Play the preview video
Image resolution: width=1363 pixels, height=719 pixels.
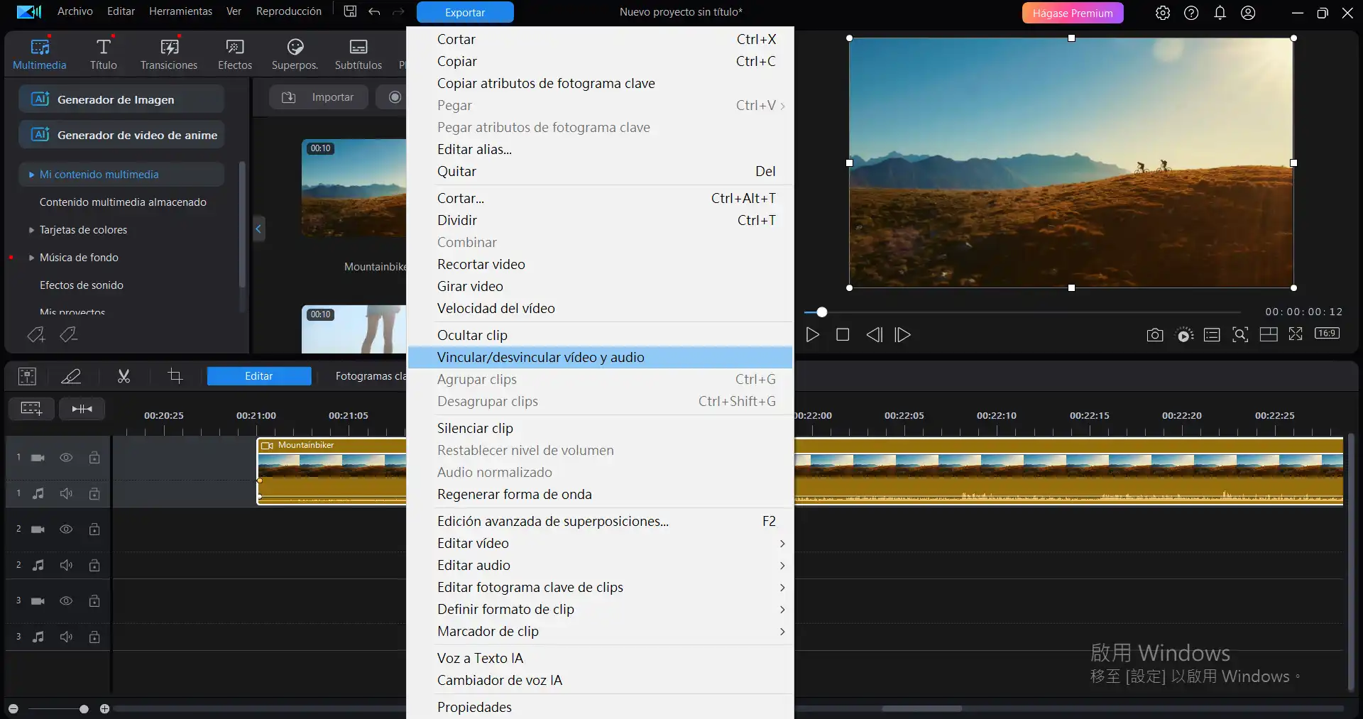coord(813,335)
